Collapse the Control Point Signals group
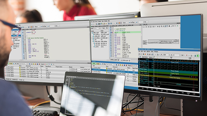 pos(139,75)
